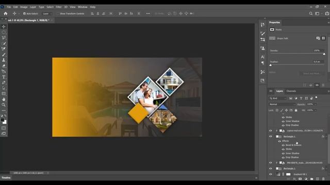Hide the Gradient Fill 1 layer
The height and width of the screenshot is (185, 330).
[270, 174]
